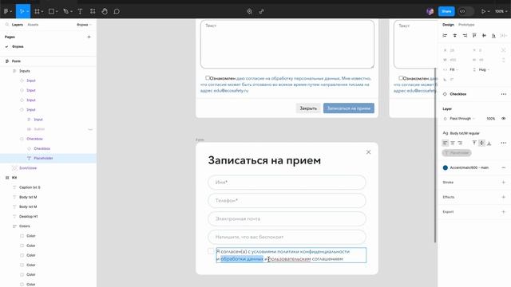Click the search icon in Layers panel
This screenshot has width=511, height=287.
pos(7,25)
